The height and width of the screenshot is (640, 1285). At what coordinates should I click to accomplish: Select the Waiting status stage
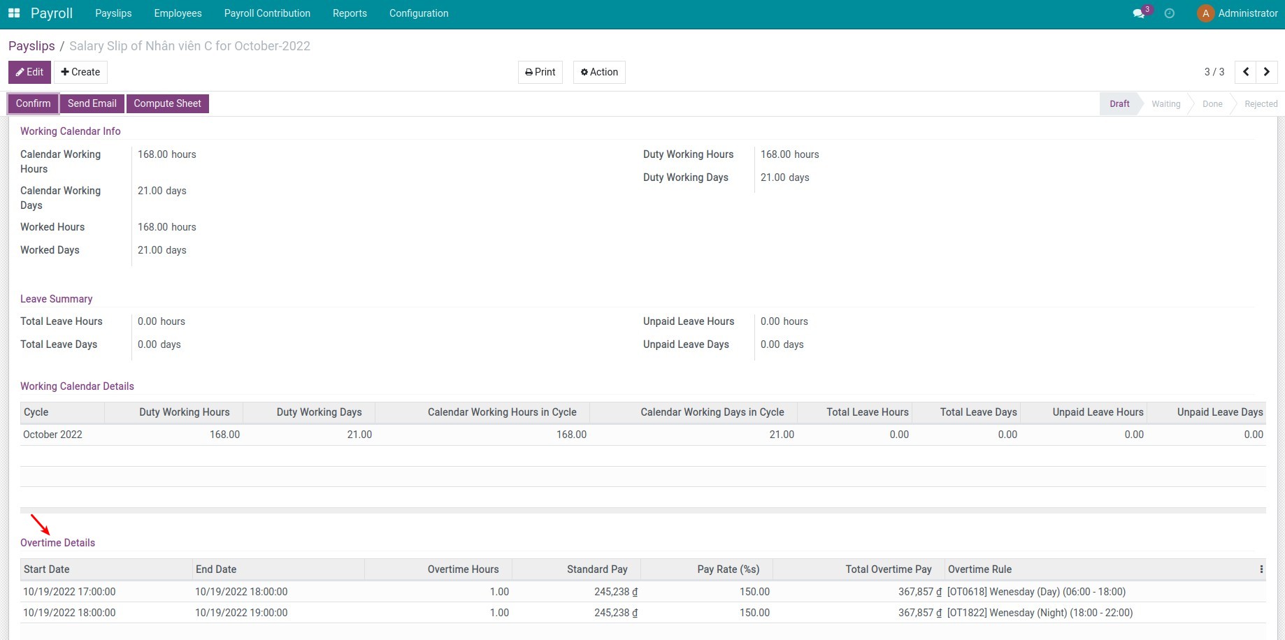pos(1165,104)
